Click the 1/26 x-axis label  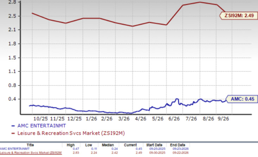[91, 119]
